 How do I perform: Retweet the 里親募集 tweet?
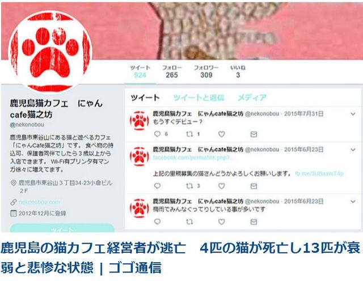tap(189, 186)
